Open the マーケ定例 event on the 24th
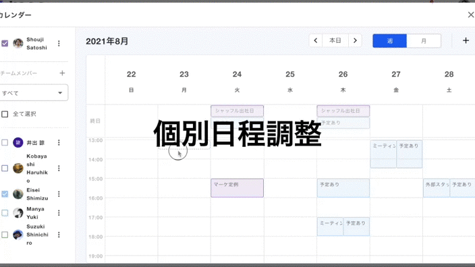The width and height of the screenshot is (475, 267). pos(237,188)
